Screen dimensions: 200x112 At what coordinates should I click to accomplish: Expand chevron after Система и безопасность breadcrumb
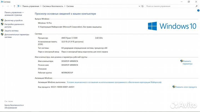pos(65,6)
